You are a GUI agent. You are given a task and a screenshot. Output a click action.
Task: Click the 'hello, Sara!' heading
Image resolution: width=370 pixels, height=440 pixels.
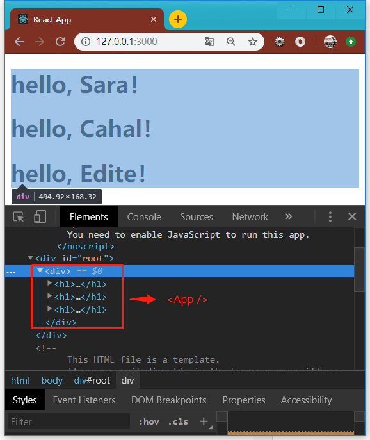(75, 85)
